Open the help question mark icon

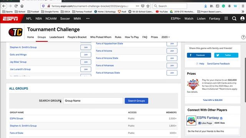[243, 37]
